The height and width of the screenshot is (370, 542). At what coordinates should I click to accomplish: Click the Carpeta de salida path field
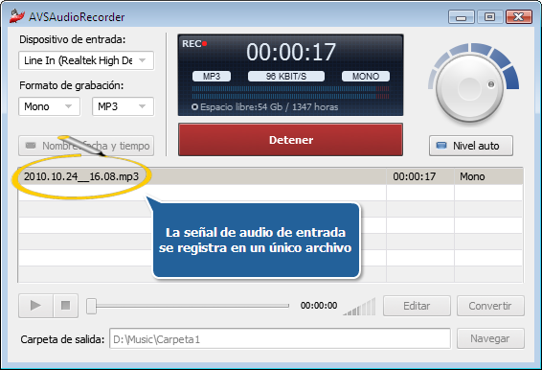point(280,339)
